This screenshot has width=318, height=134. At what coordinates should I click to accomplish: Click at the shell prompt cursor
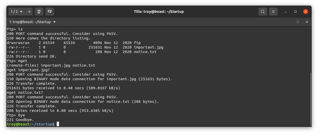(58, 124)
